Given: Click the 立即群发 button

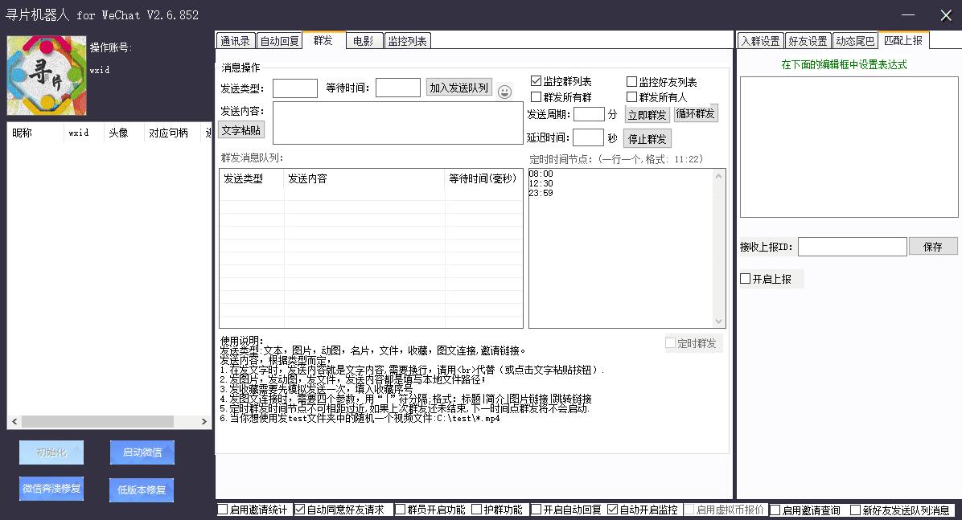Looking at the screenshot, I should [647, 115].
